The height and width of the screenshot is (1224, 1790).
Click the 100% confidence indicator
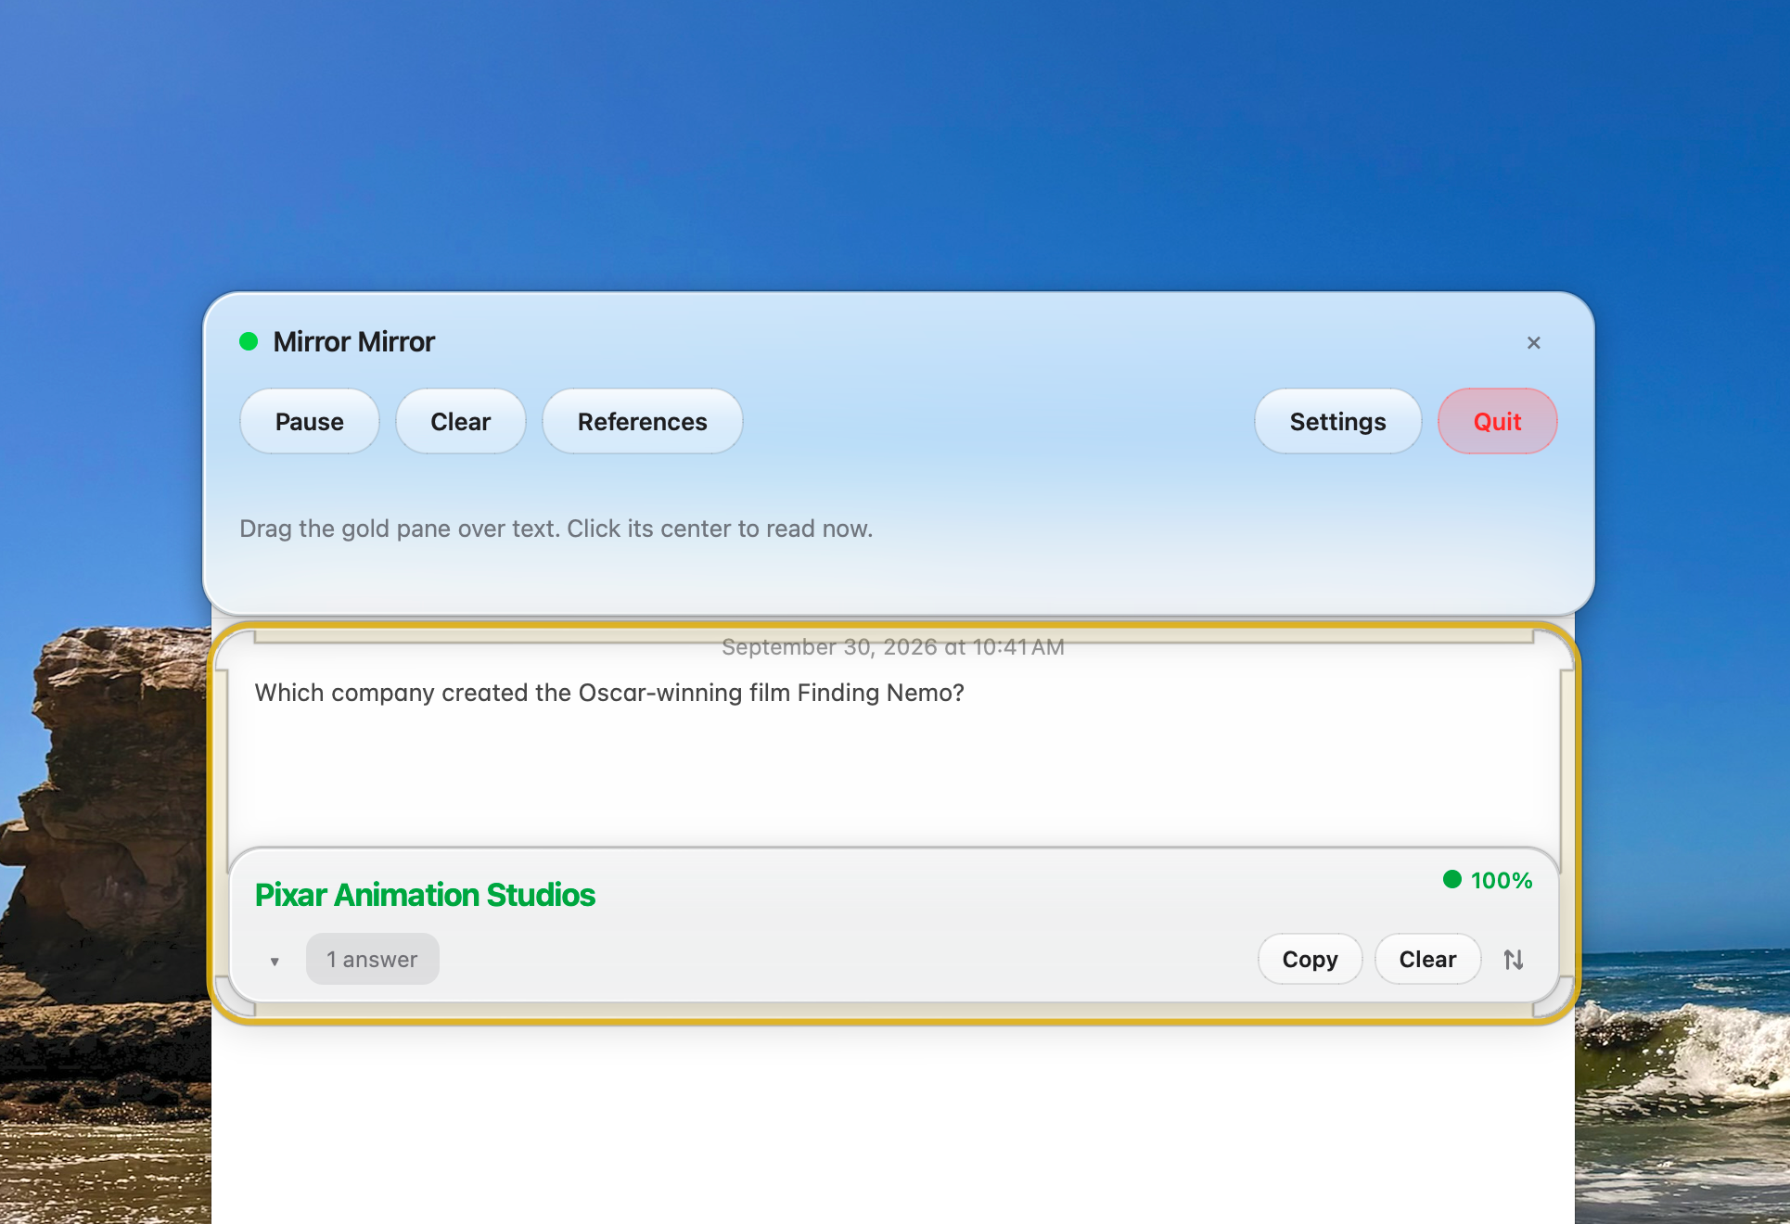click(x=1488, y=880)
